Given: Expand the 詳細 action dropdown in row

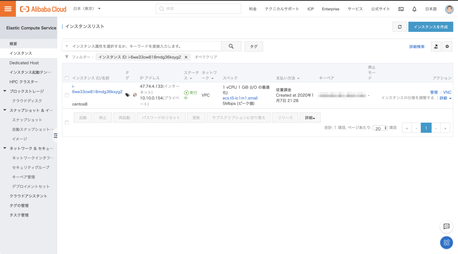Looking at the screenshot, I should tap(445, 98).
